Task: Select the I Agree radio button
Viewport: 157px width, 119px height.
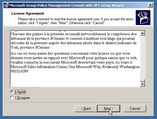Action: point(12,92)
